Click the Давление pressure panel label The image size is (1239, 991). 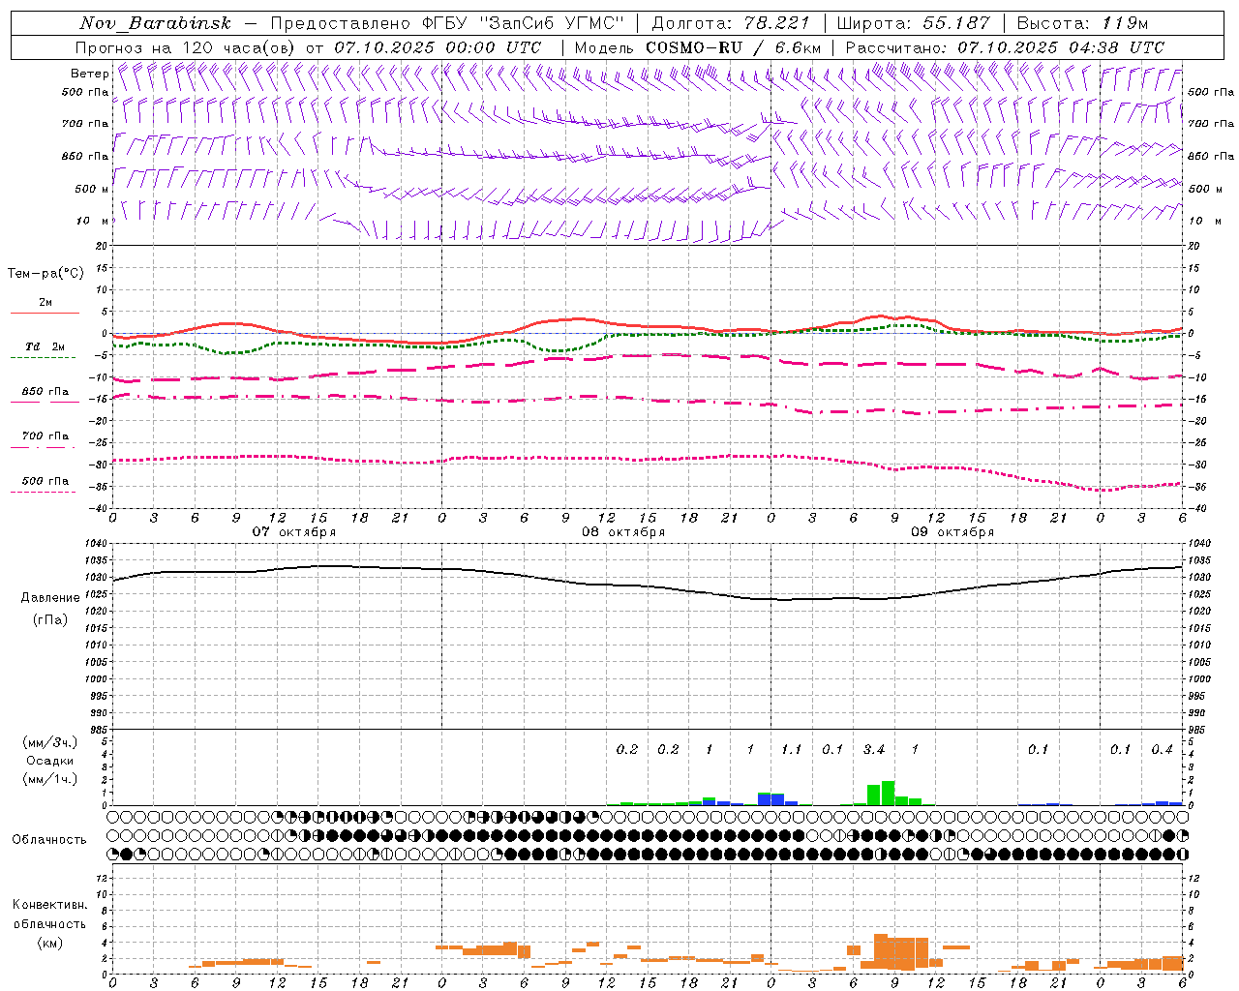tap(50, 598)
